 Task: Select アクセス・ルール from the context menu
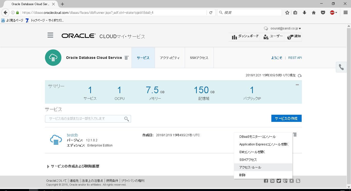point(263,167)
